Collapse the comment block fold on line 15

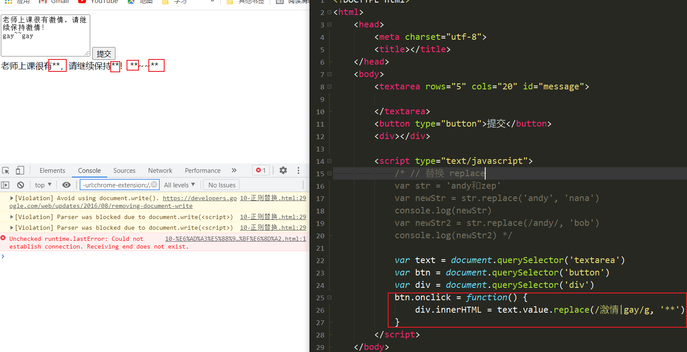click(x=329, y=174)
